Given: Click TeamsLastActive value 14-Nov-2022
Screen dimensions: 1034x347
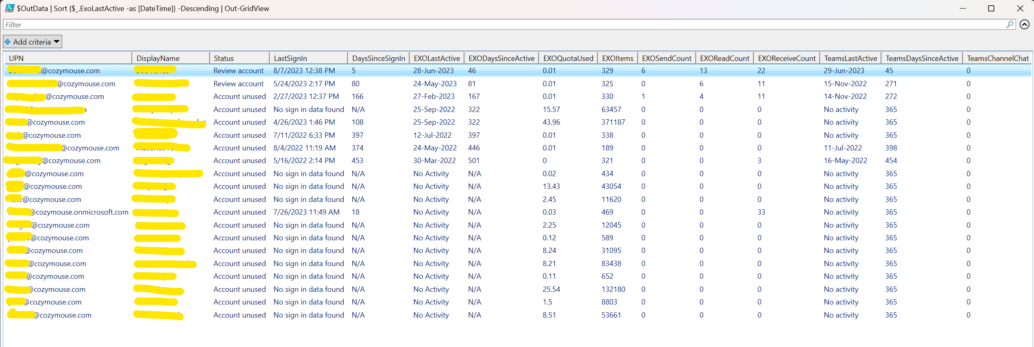Looking at the screenshot, I should coord(845,96).
